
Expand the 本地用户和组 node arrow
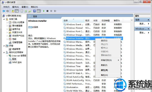click(x=7, y=36)
